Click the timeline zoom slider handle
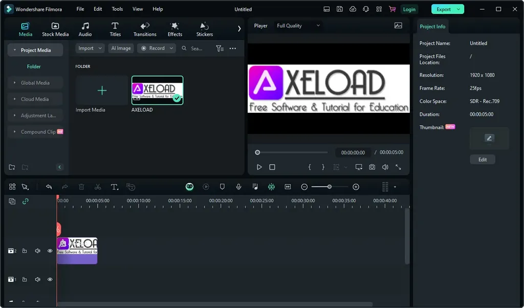 (x=330, y=187)
